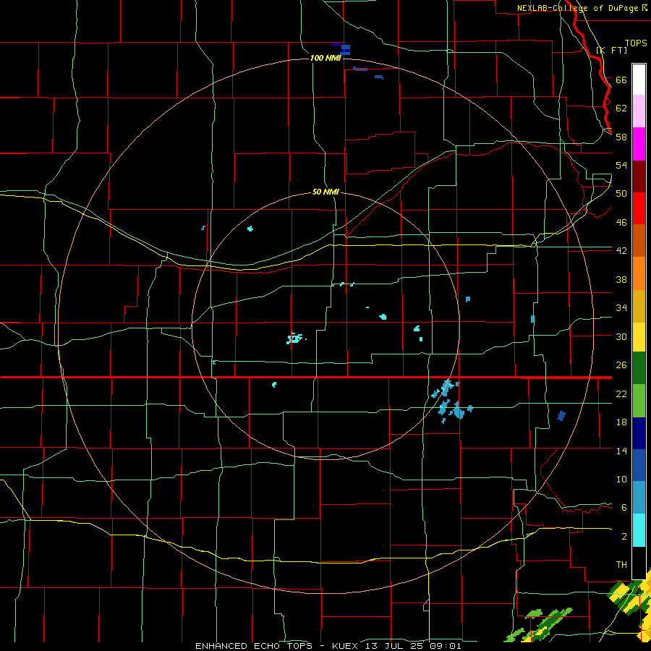This screenshot has width=651, height=651.
Task: Click the legend value 42
Action: pyautogui.click(x=621, y=251)
